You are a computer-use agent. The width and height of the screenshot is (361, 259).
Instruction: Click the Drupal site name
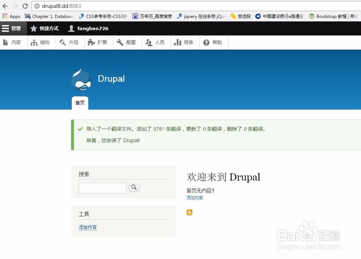coord(111,79)
